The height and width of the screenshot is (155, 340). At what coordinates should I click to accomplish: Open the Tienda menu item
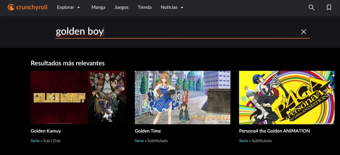point(145,7)
